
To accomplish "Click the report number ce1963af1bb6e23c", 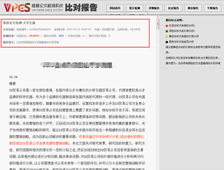I will click(40, 30).
